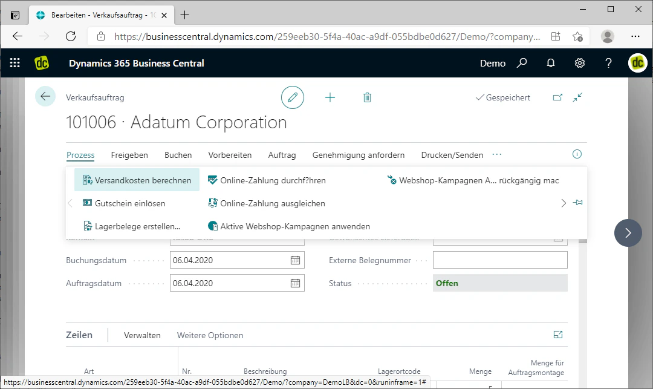Open Buchungsdatum calendar picker
The image size is (653, 389).
tap(295, 260)
